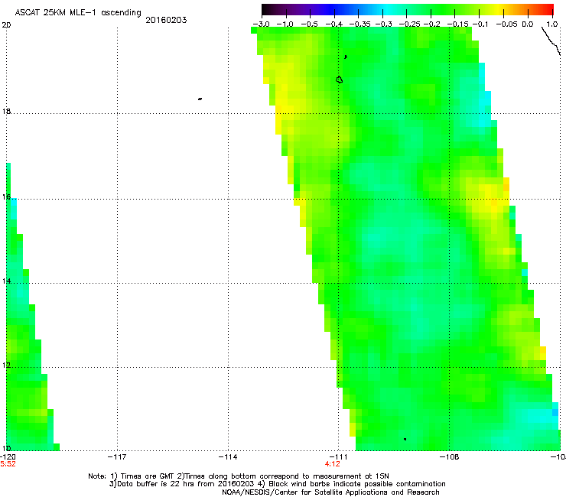Image resolution: width=566 pixels, height=497 pixels.
Task: Click the "-0.2" color scale label
Action: pos(431,24)
